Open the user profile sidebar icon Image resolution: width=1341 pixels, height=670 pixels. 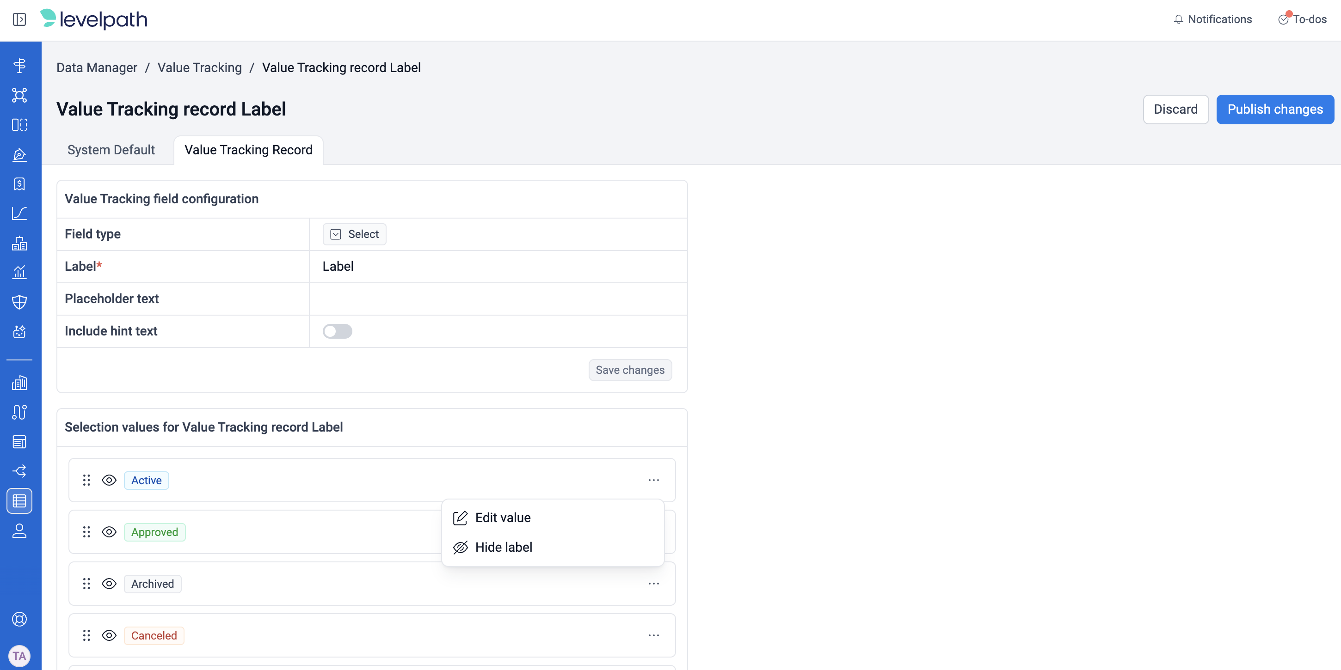tap(19, 530)
